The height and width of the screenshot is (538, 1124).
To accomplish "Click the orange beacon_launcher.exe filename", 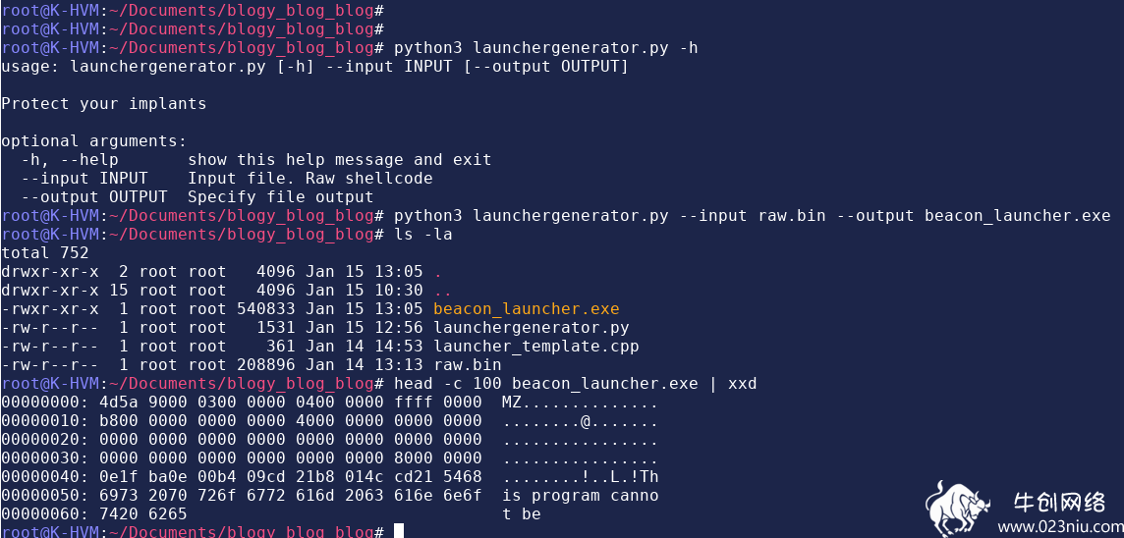I will 527,308.
